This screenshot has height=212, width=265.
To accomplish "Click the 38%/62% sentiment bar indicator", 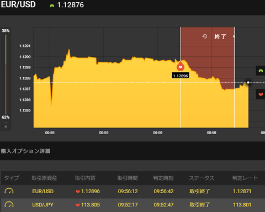I will click(6, 74).
